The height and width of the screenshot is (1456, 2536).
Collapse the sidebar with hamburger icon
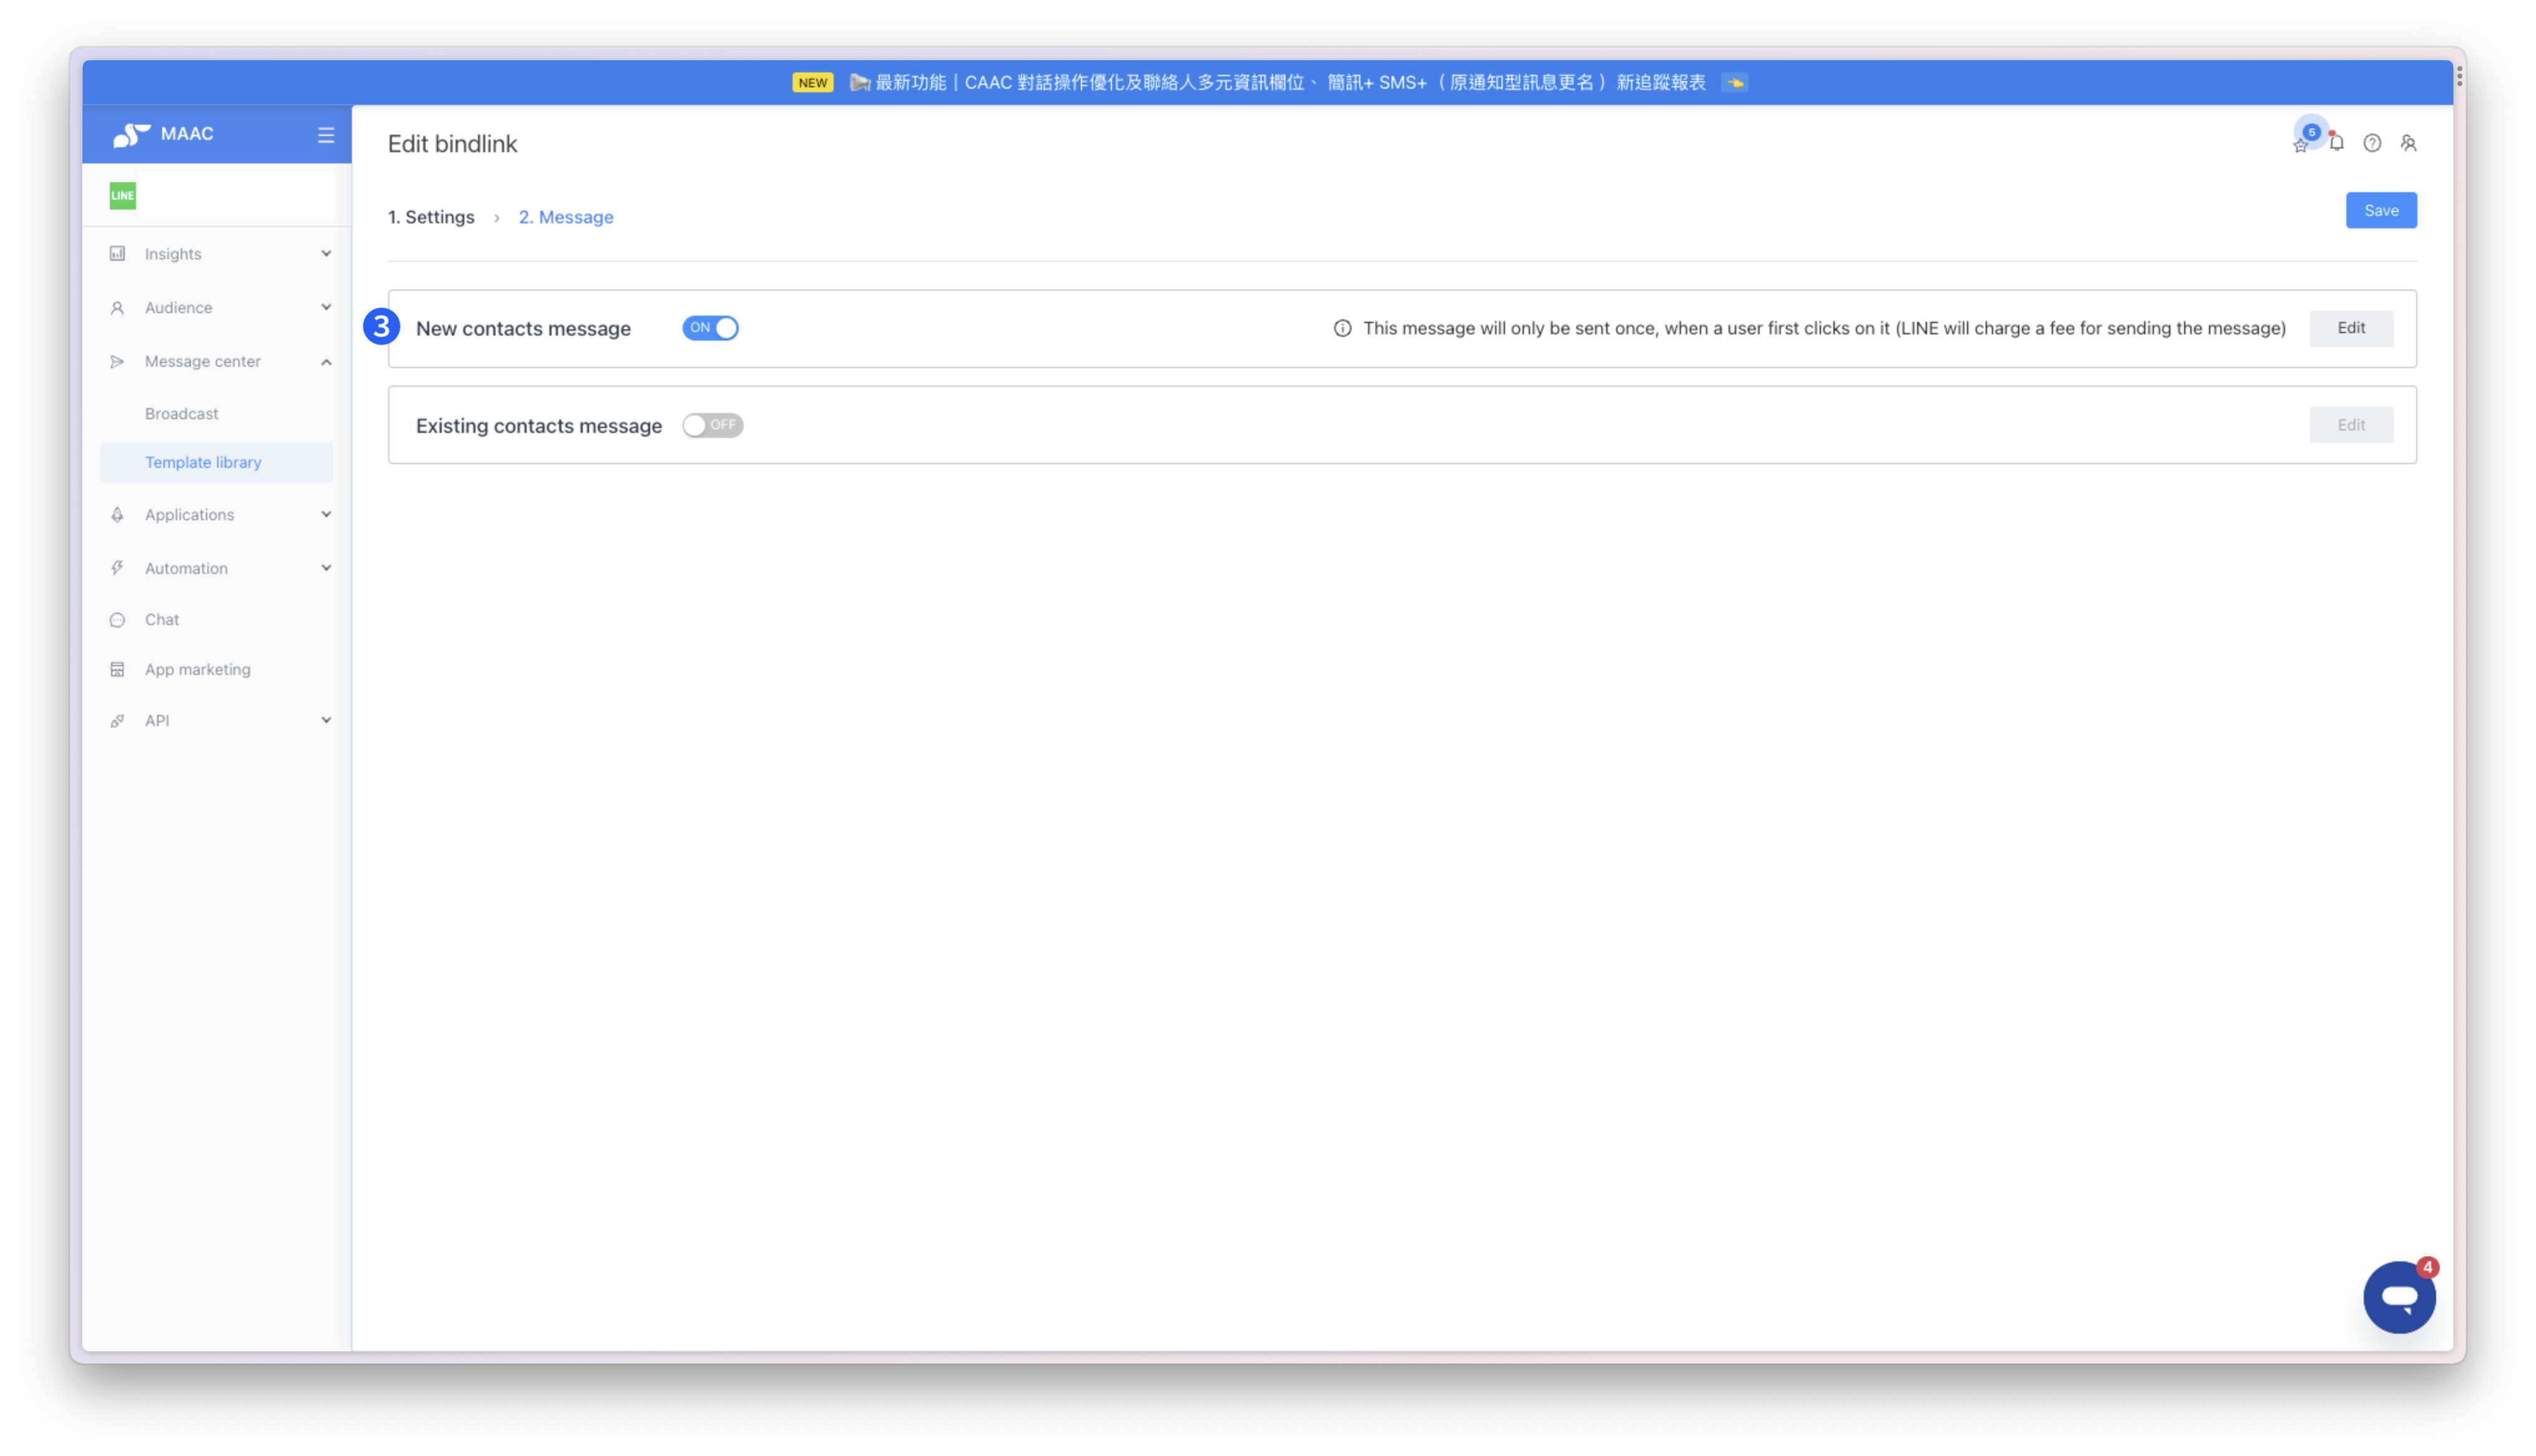tap(326, 134)
